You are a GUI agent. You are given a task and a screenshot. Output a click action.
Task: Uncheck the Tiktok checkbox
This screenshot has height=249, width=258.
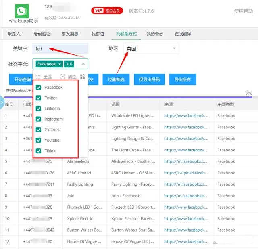tap(38, 151)
